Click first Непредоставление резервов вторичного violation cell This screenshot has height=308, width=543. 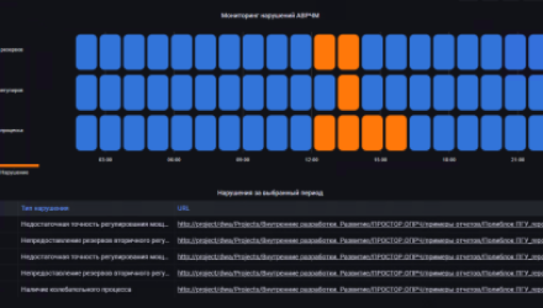(95, 241)
